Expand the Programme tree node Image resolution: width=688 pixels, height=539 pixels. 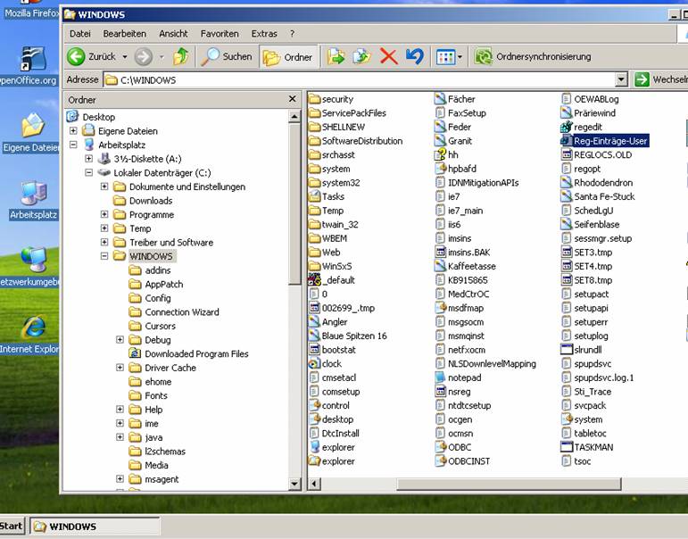(104, 214)
